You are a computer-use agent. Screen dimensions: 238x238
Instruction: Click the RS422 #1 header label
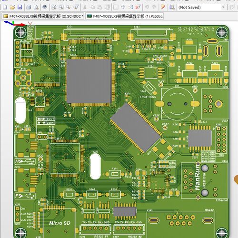pos(101,237)
